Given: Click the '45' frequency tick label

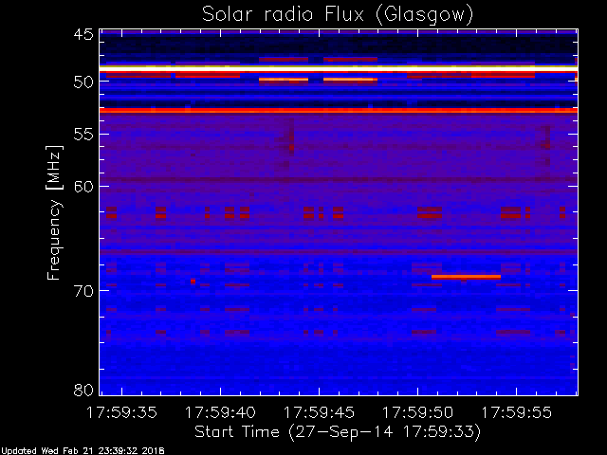Looking at the screenshot, I should [83, 34].
